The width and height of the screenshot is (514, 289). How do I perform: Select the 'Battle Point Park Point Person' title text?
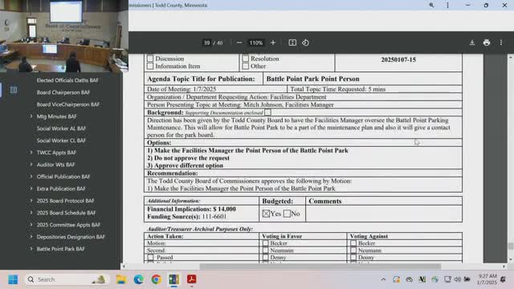click(x=312, y=79)
